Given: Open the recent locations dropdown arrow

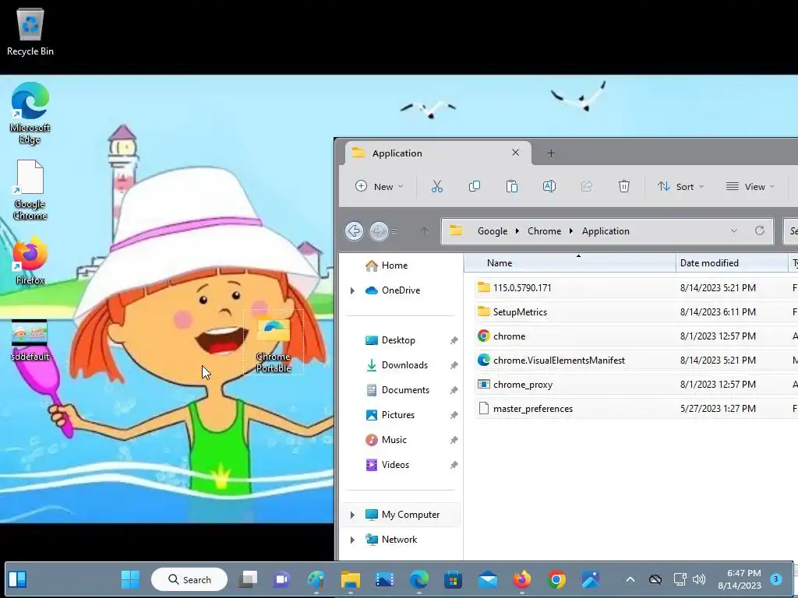Looking at the screenshot, I should pyautogui.click(x=394, y=230).
